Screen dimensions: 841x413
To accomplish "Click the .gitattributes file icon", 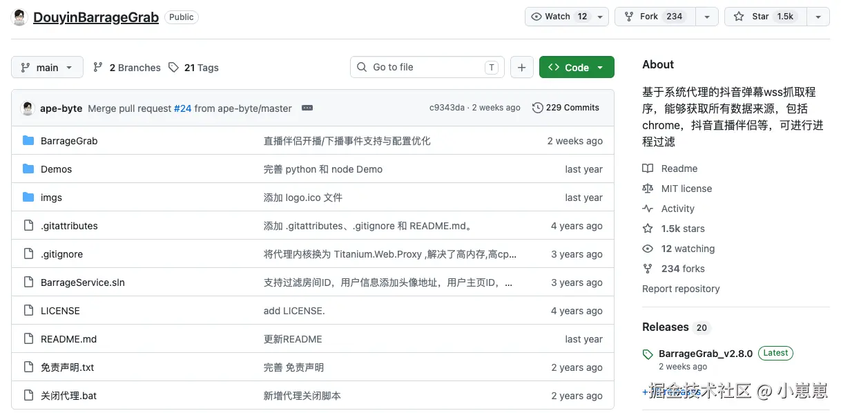I will tap(28, 225).
